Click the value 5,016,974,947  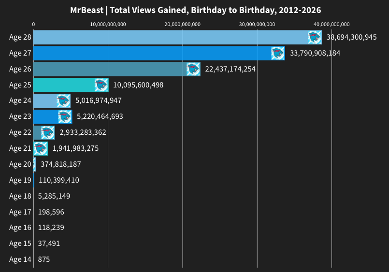(99, 100)
